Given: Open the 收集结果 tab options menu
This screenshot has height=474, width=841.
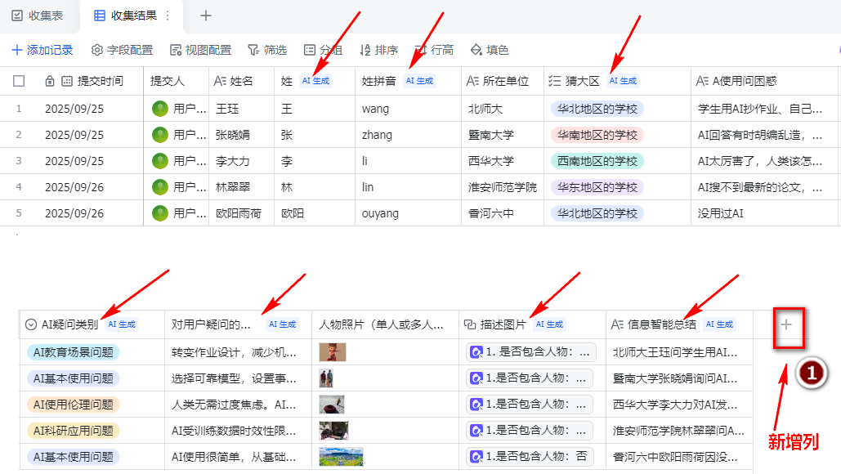Looking at the screenshot, I should point(169,16).
